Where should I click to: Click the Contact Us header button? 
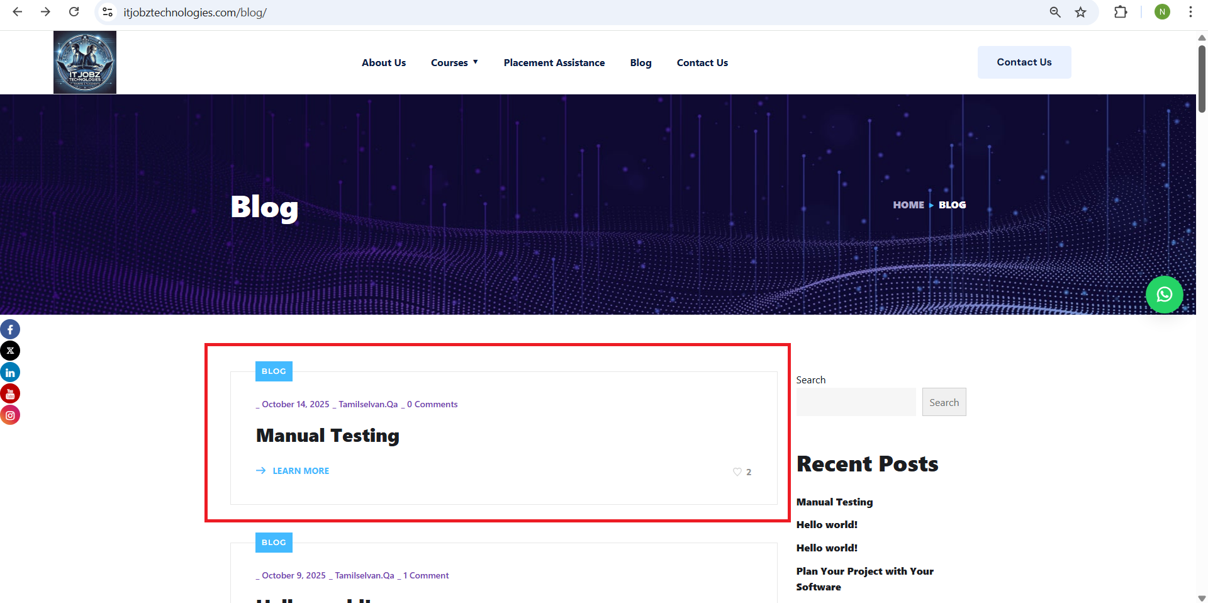pyautogui.click(x=1024, y=62)
